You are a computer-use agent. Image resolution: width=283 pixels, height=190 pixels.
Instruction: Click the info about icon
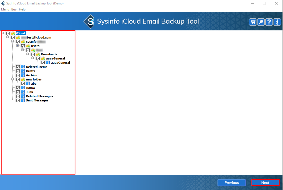(x=277, y=22)
